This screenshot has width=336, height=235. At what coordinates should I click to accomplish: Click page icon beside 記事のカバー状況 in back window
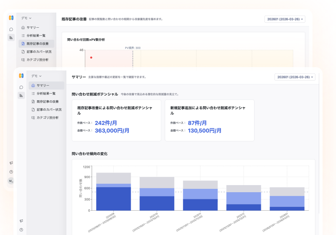pos(23,52)
